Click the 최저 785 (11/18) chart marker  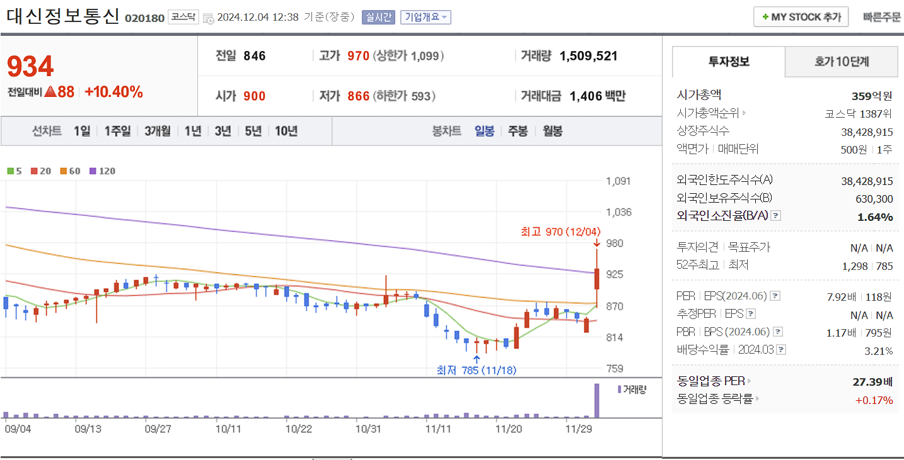(x=477, y=371)
